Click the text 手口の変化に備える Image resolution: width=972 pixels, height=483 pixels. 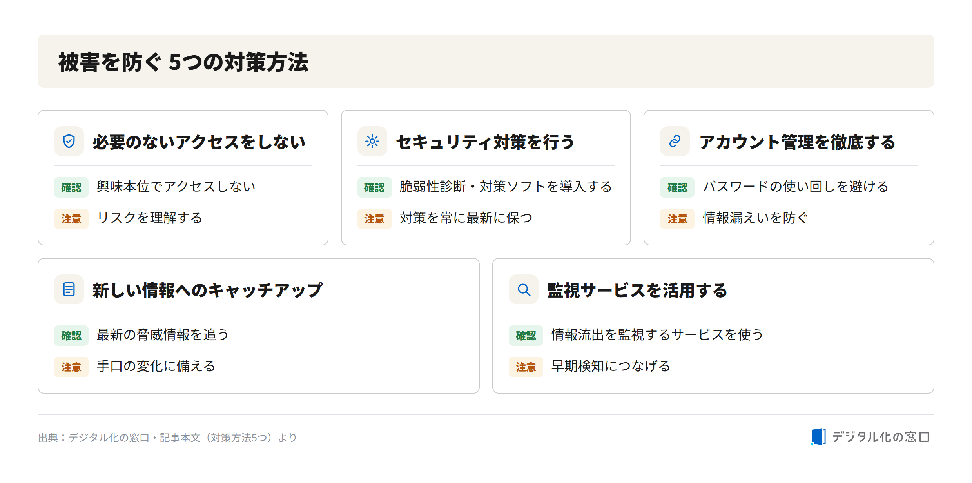pyautogui.click(x=156, y=366)
